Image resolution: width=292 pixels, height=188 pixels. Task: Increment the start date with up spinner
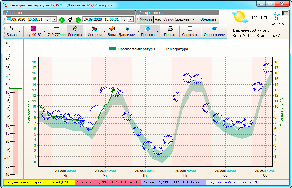click(x=48, y=18)
